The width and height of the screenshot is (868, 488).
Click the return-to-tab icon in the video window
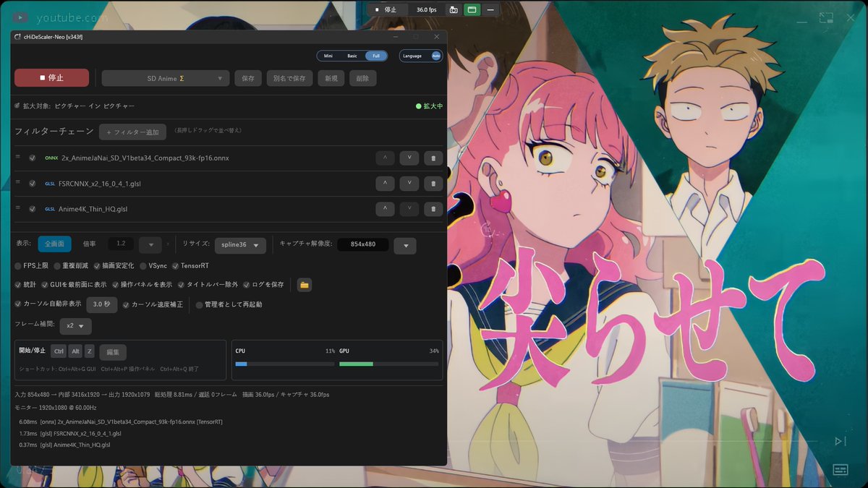pos(826,20)
